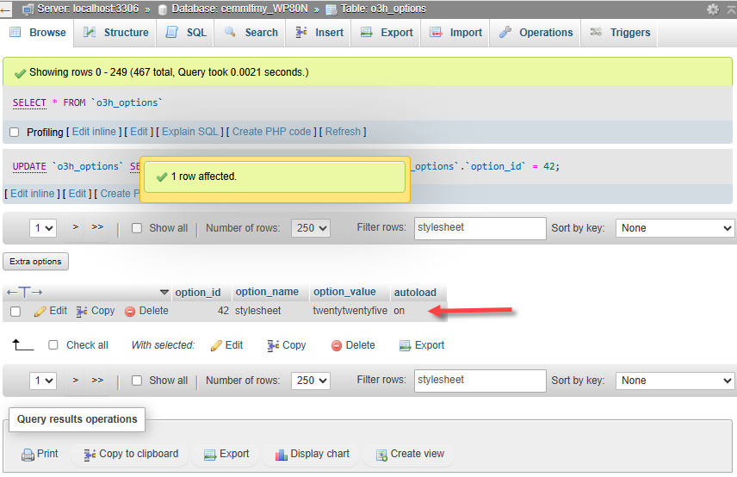Click the Copy icon for the stylesheet row
The image size is (737, 477).
click(x=82, y=311)
